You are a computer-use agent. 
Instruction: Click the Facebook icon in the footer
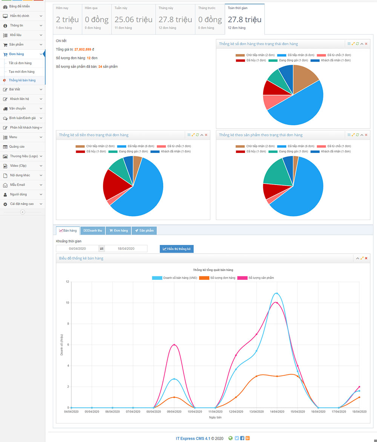(x=242, y=438)
